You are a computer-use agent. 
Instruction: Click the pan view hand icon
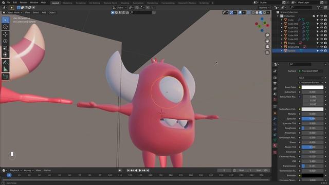click(x=267, y=41)
